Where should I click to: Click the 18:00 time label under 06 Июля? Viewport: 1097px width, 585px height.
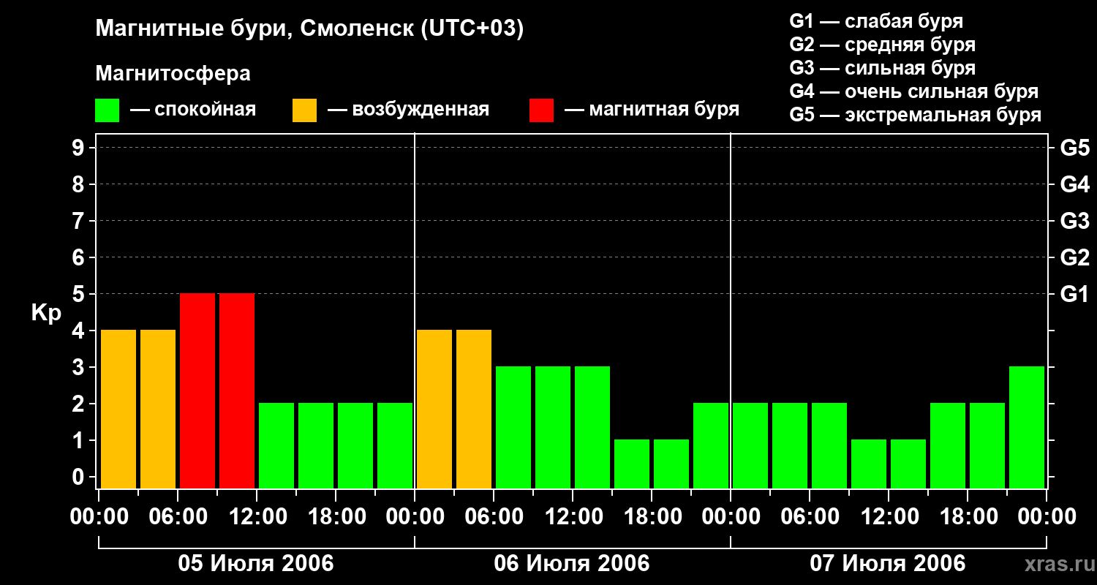click(x=652, y=517)
